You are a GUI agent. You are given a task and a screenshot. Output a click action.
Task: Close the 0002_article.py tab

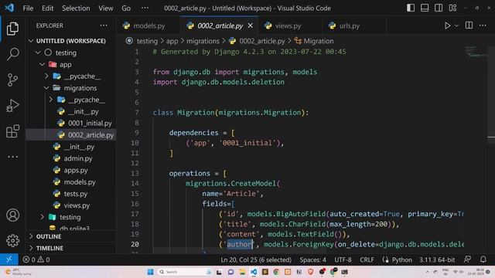[x=251, y=25]
